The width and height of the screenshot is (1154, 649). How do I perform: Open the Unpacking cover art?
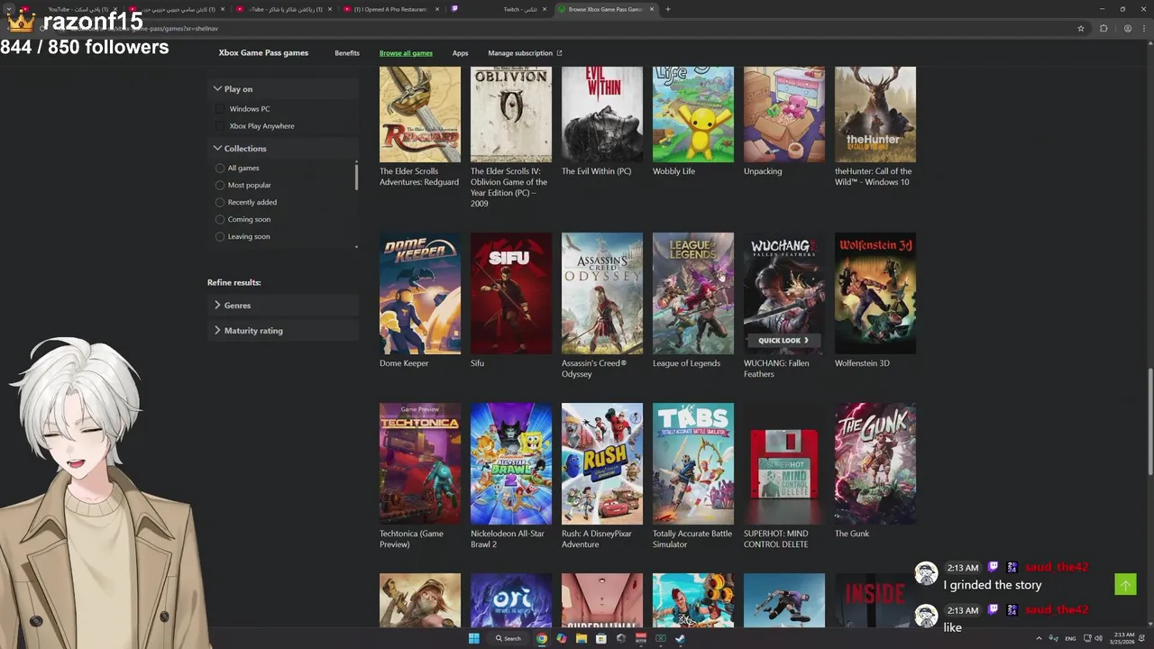(784, 114)
